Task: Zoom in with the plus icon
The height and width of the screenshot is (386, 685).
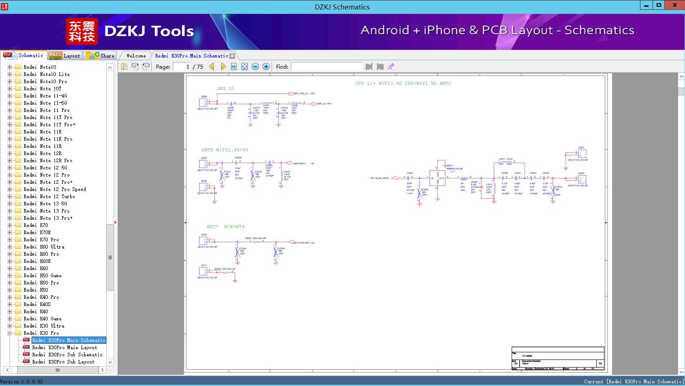Action: (x=266, y=67)
